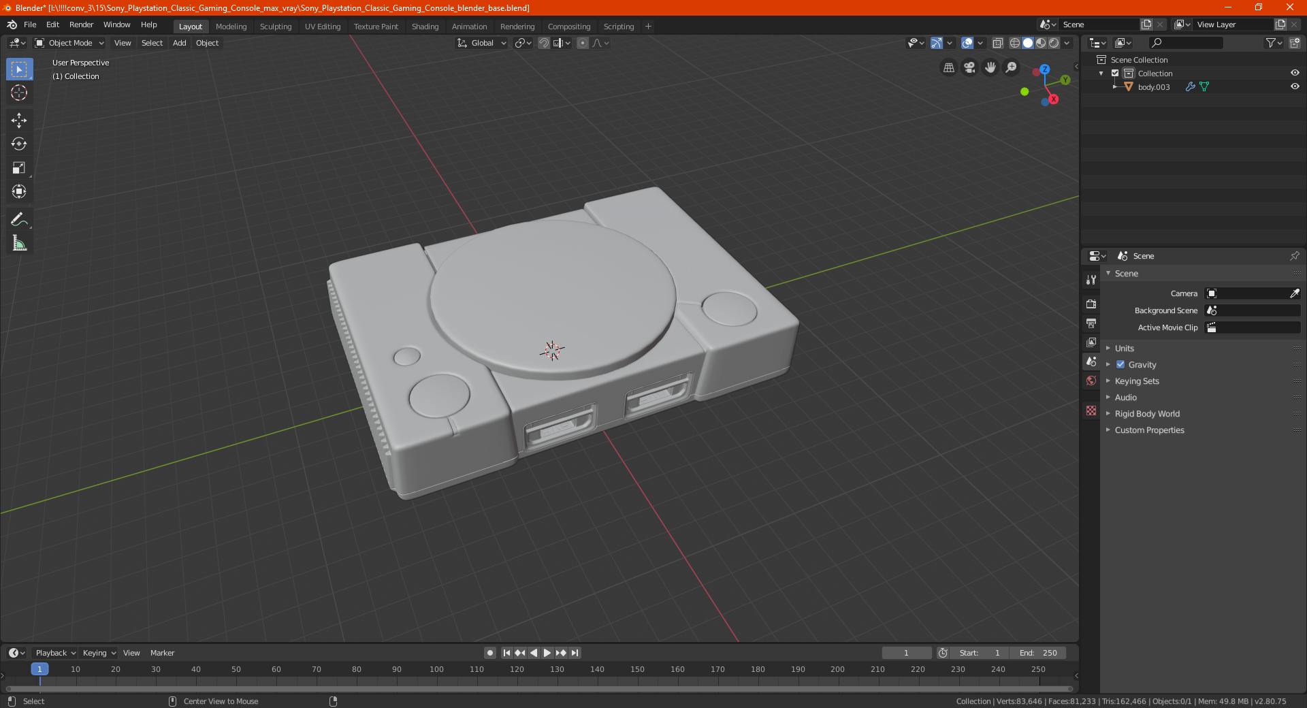Play the animation in reverse
The width and height of the screenshot is (1307, 708).
[x=534, y=653]
